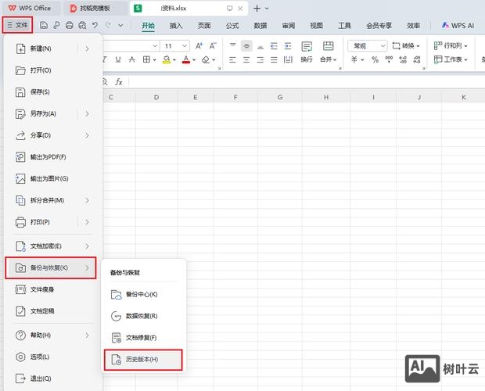This screenshot has width=485, height=391.
Task: Align text right icon
Action: 260,59
